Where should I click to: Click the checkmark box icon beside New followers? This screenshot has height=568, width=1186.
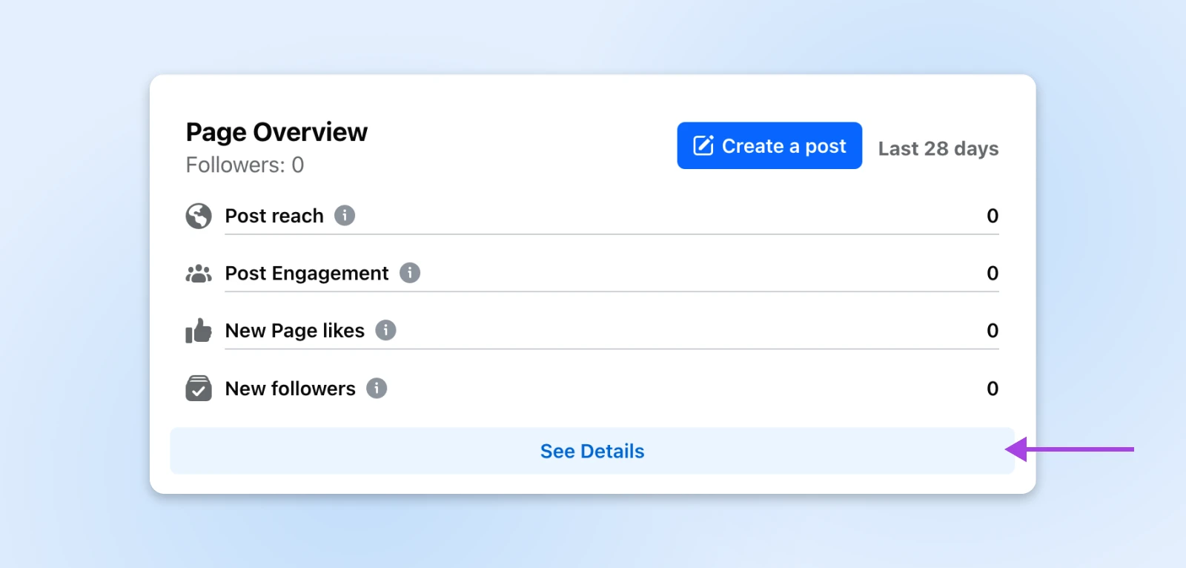click(x=199, y=388)
